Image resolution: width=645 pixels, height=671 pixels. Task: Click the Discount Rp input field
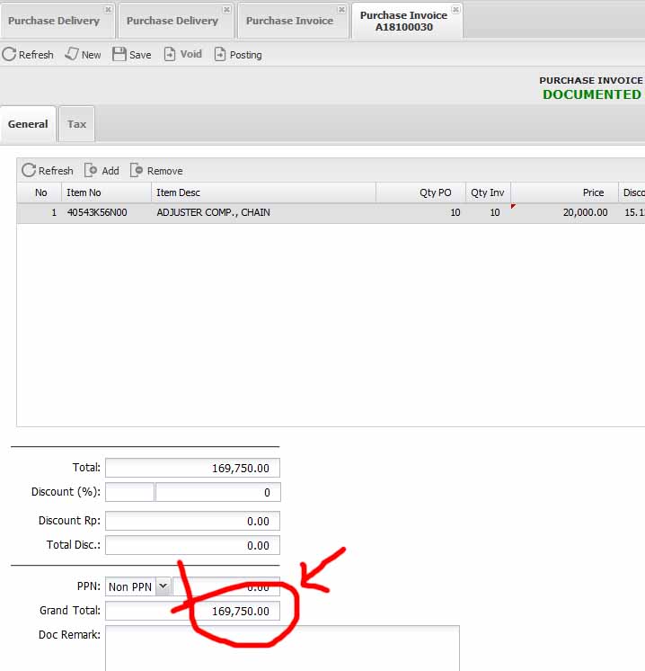pyautogui.click(x=192, y=522)
